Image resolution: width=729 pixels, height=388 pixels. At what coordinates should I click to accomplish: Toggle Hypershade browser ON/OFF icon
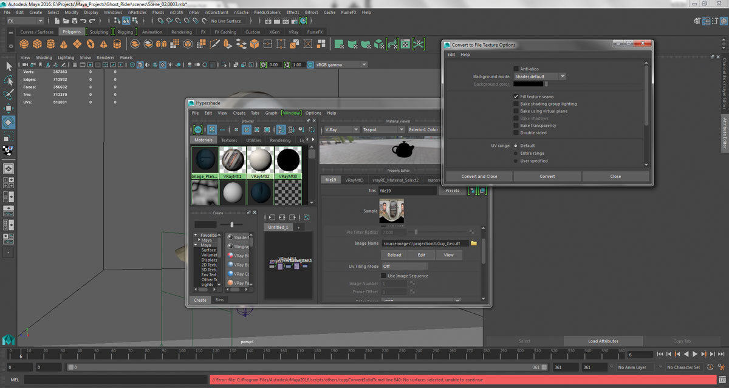[x=198, y=129]
